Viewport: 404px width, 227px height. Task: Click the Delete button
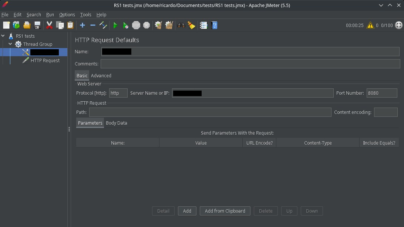pyautogui.click(x=266, y=211)
